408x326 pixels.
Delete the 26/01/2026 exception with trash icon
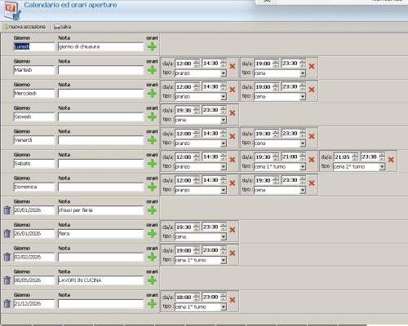pyautogui.click(x=7, y=233)
